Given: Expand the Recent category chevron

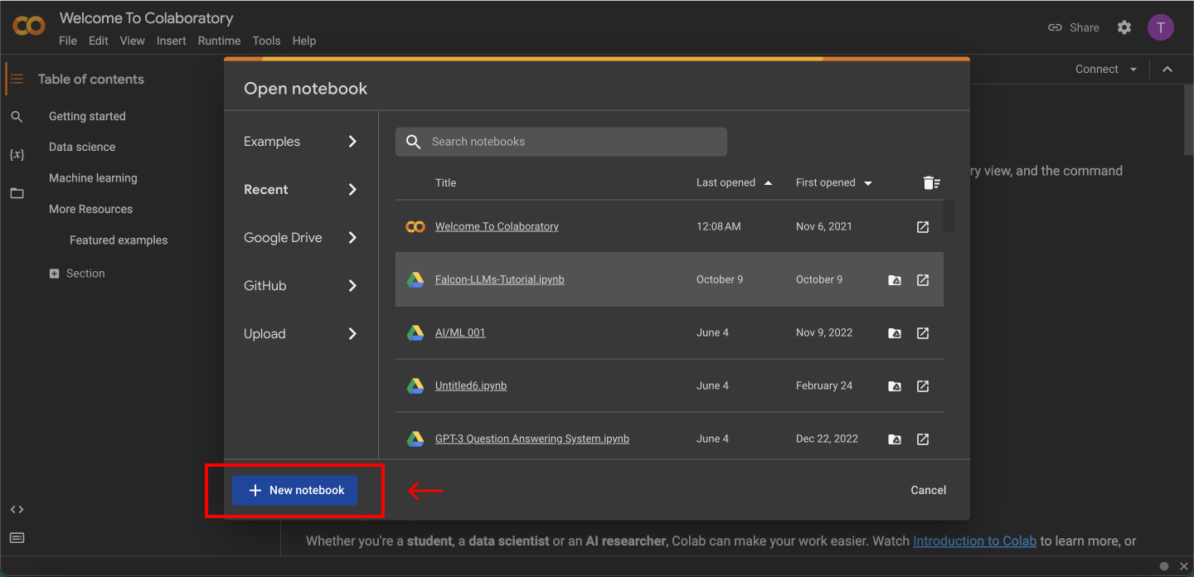Looking at the screenshot, I should tap(352, 190).
